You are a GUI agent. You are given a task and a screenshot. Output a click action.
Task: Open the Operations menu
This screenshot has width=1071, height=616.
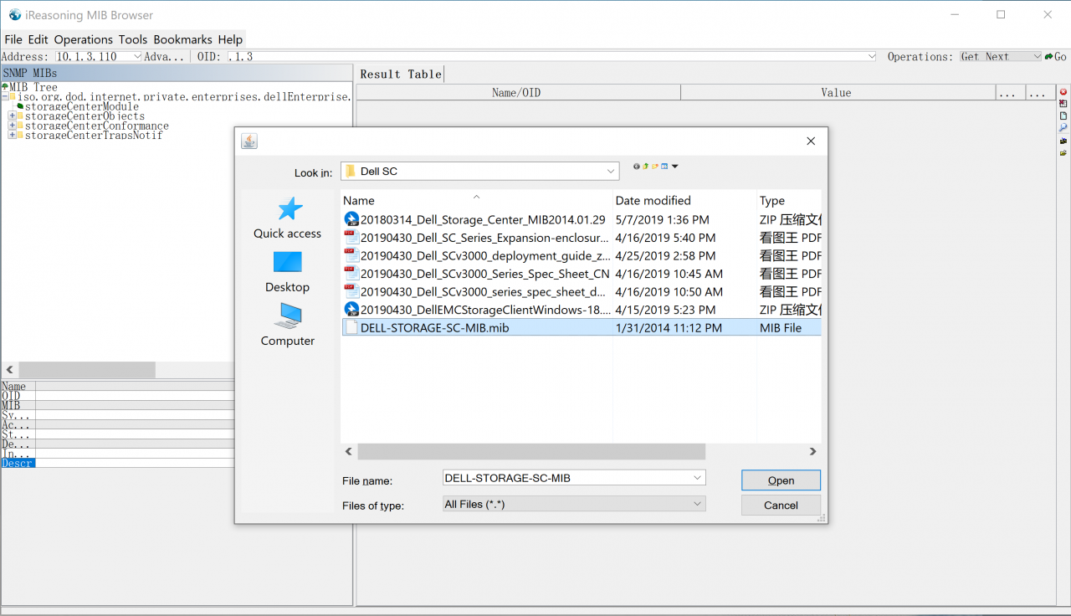coord(84,39)
